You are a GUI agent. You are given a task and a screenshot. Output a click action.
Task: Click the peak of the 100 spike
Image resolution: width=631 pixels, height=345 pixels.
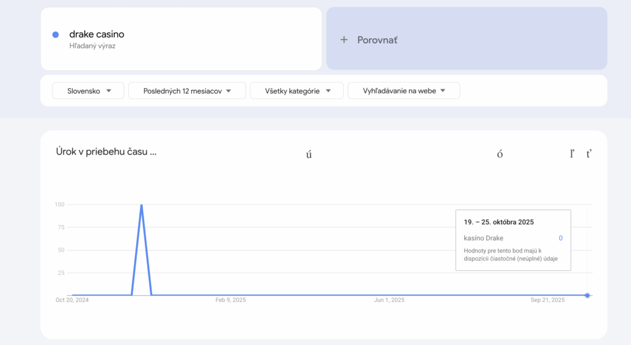point(142,205)
